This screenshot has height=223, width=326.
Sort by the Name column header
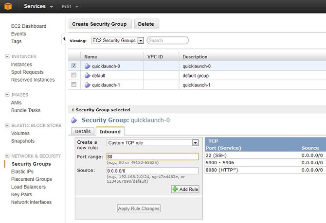click(112, 57)
